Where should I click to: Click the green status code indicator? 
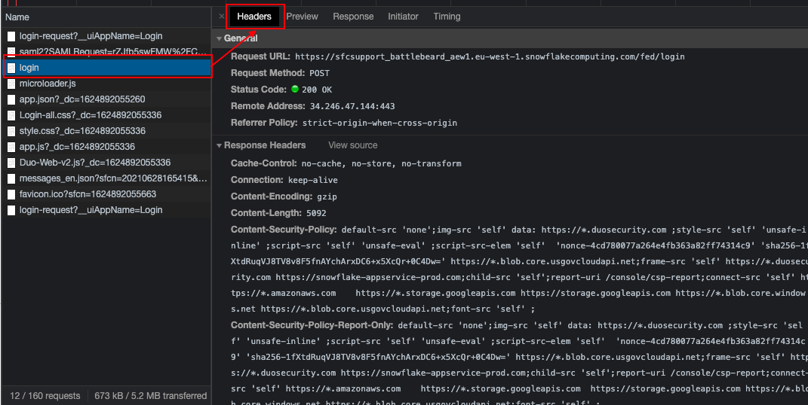tap(295, 90)
